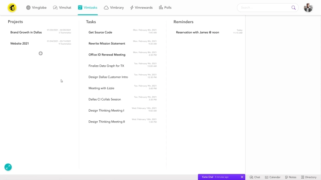Add a new project with plus icon
The image size is (321, 180).
[41, 53]
